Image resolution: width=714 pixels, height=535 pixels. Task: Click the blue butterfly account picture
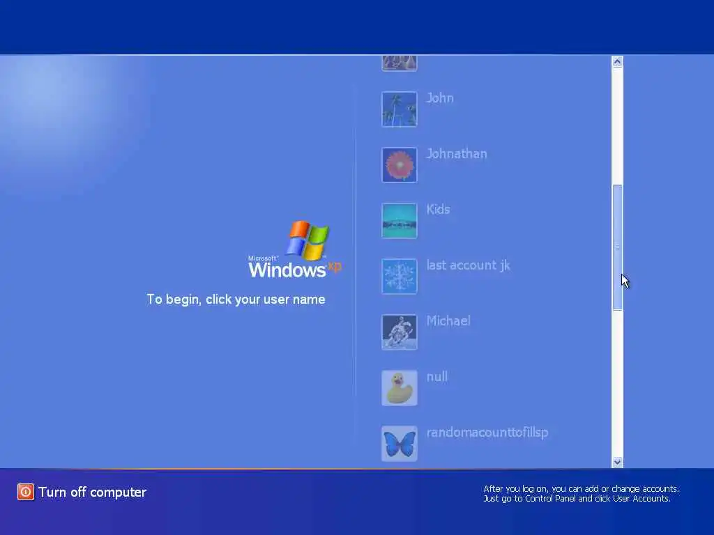coord(400,444)
